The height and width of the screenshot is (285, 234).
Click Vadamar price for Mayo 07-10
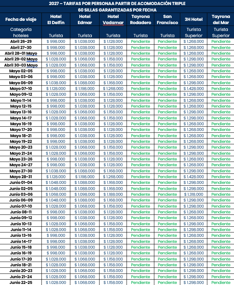coord(113,89)
